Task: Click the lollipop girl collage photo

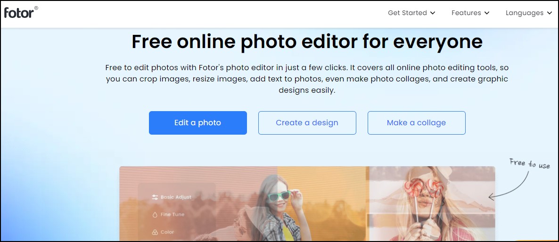Action: [432, 203]
